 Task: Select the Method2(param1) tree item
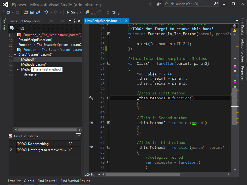(x=34, y=65)
